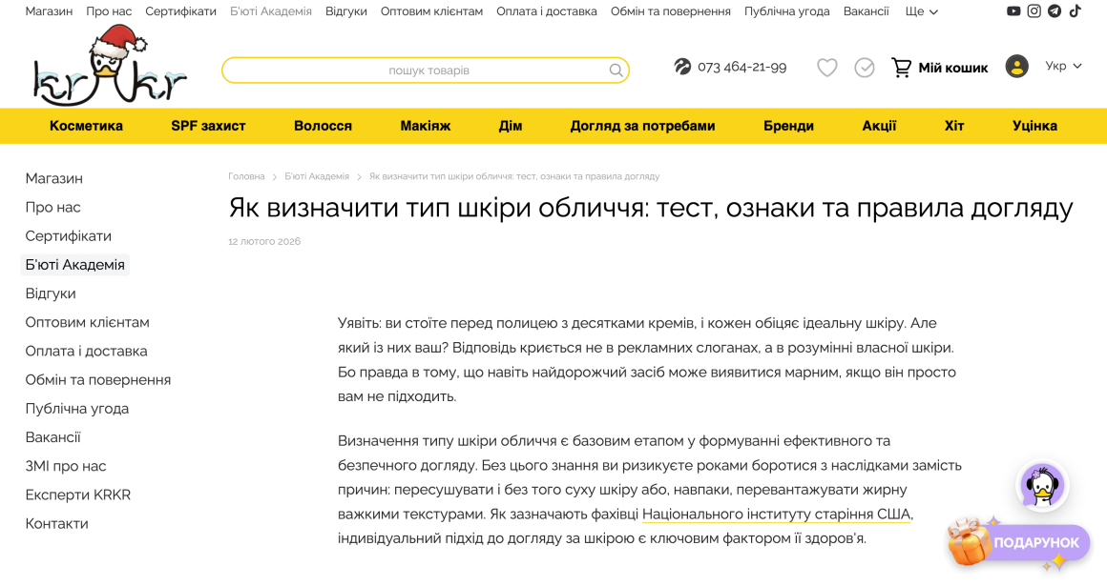The image size is (1107, 586).
Task: Click the Національного інституту старіння США link
Action: [x=777, y=513]
